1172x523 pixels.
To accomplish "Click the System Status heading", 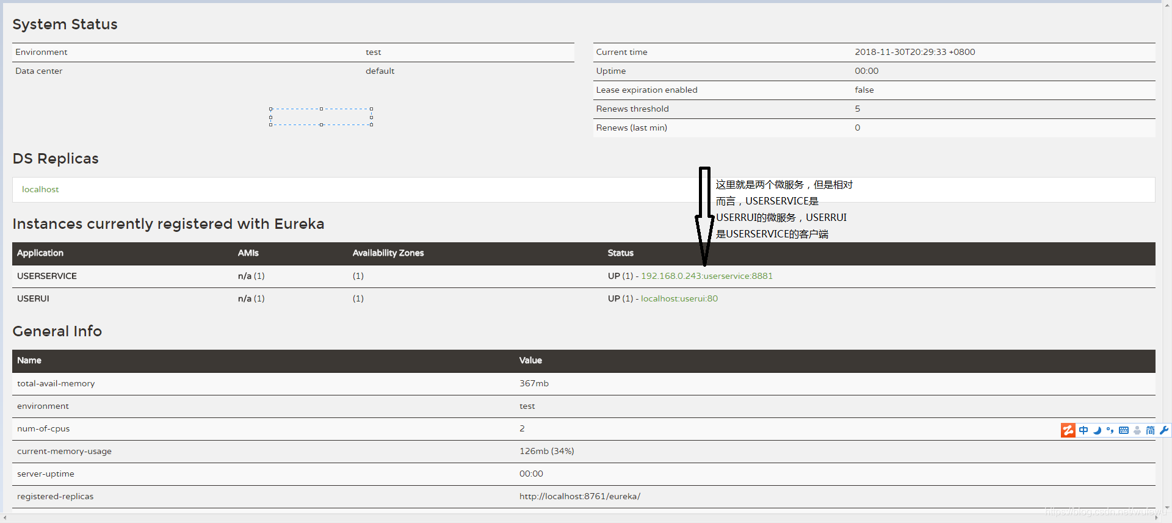I will [x=65, y=24].
